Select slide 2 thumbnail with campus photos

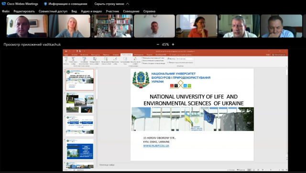coord(80,103)
